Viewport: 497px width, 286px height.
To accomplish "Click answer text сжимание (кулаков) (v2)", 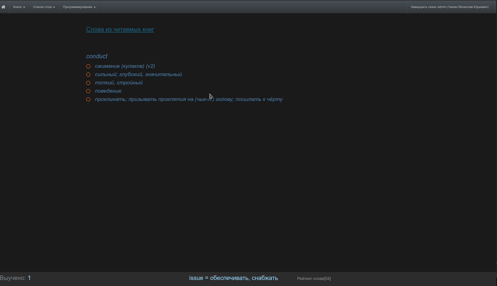I will [x=125, y=66].
